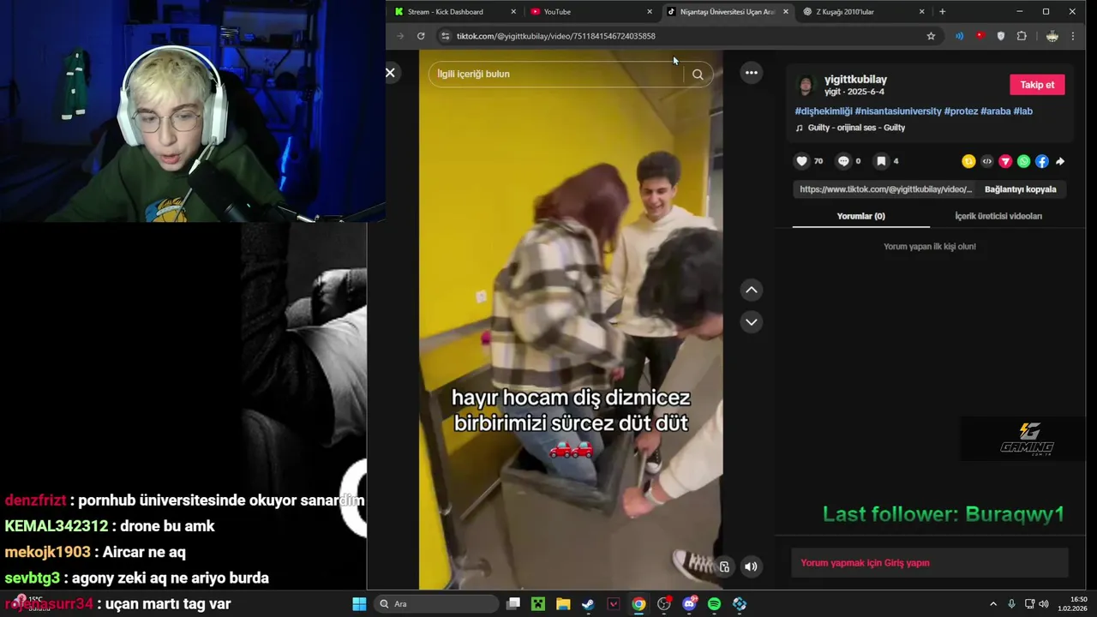1097x617 pixels.
Task: Click the yellow repost share icon
Action: (x=968, y=161)
